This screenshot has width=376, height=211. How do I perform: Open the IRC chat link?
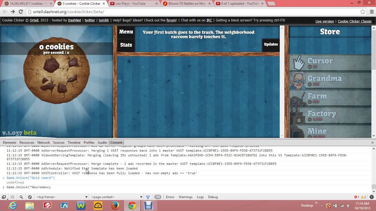click(209, 21)
